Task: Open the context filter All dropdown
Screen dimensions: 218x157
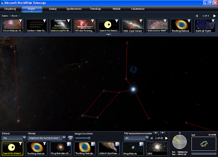Action: 136,138
